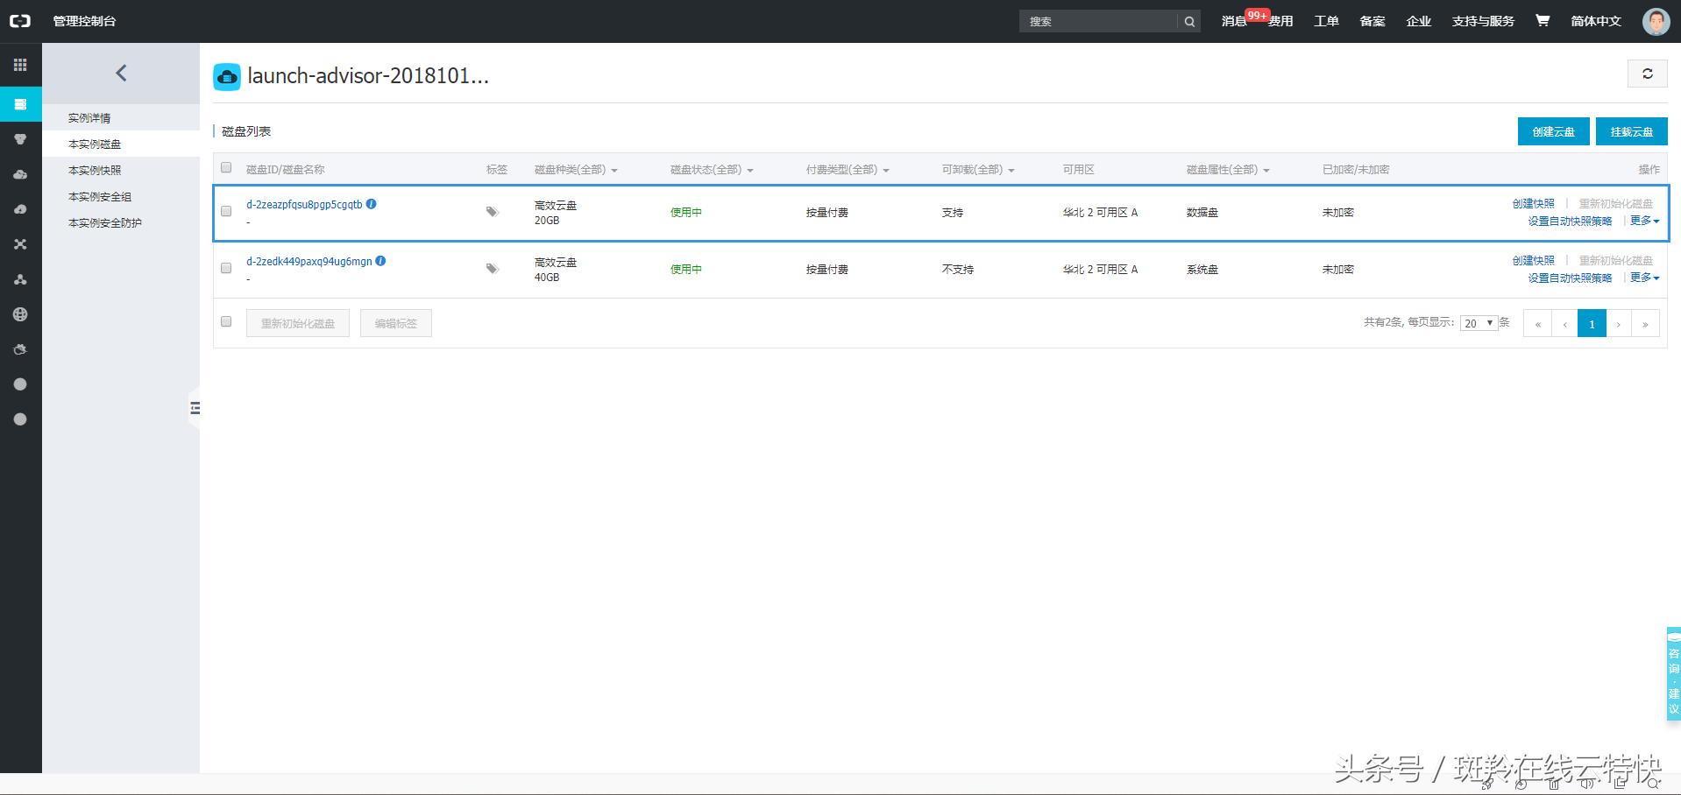1681x795 pixels.
Task: Open 本实例快照 in the left menu
Action: click(x=95, y=170)
